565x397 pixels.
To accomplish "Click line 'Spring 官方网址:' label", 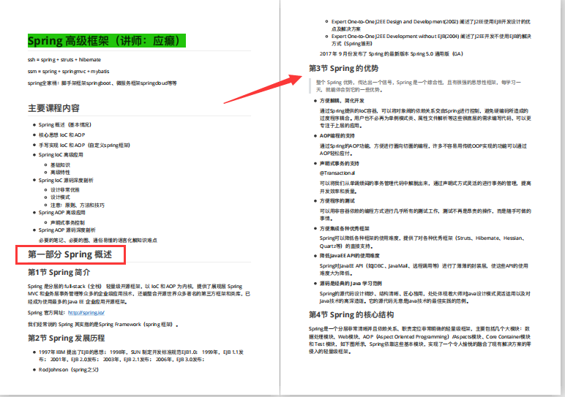I will tap(47, 313).
